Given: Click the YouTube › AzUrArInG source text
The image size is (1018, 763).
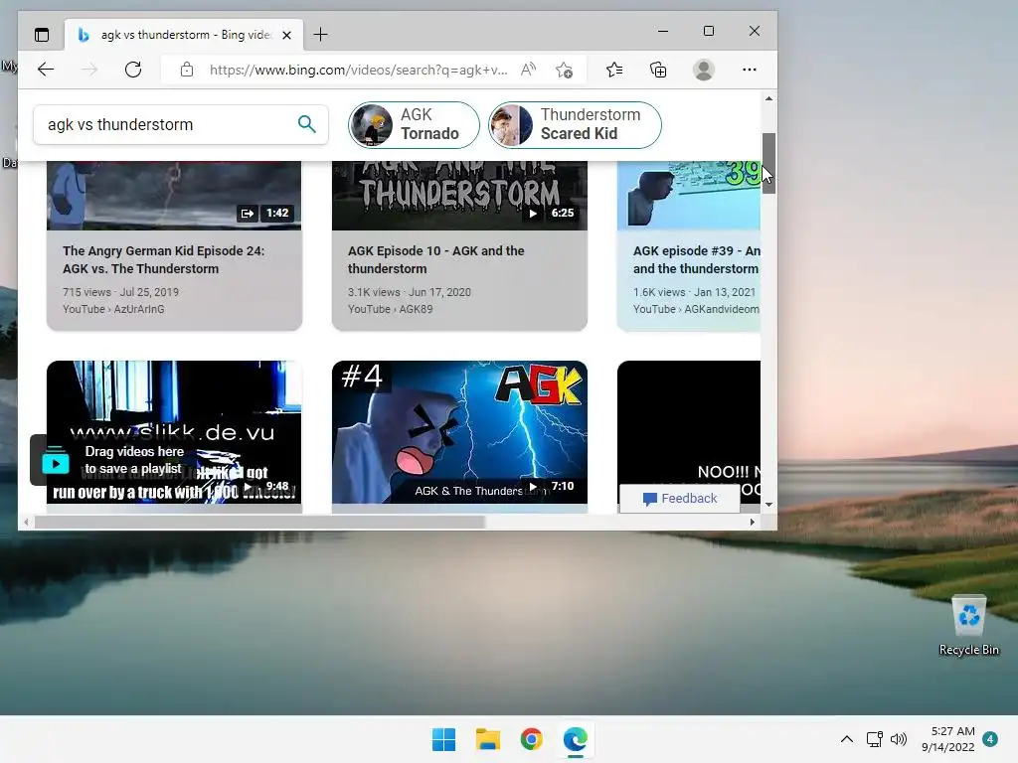Looking at the screenshot, I should tap(113, 309).
